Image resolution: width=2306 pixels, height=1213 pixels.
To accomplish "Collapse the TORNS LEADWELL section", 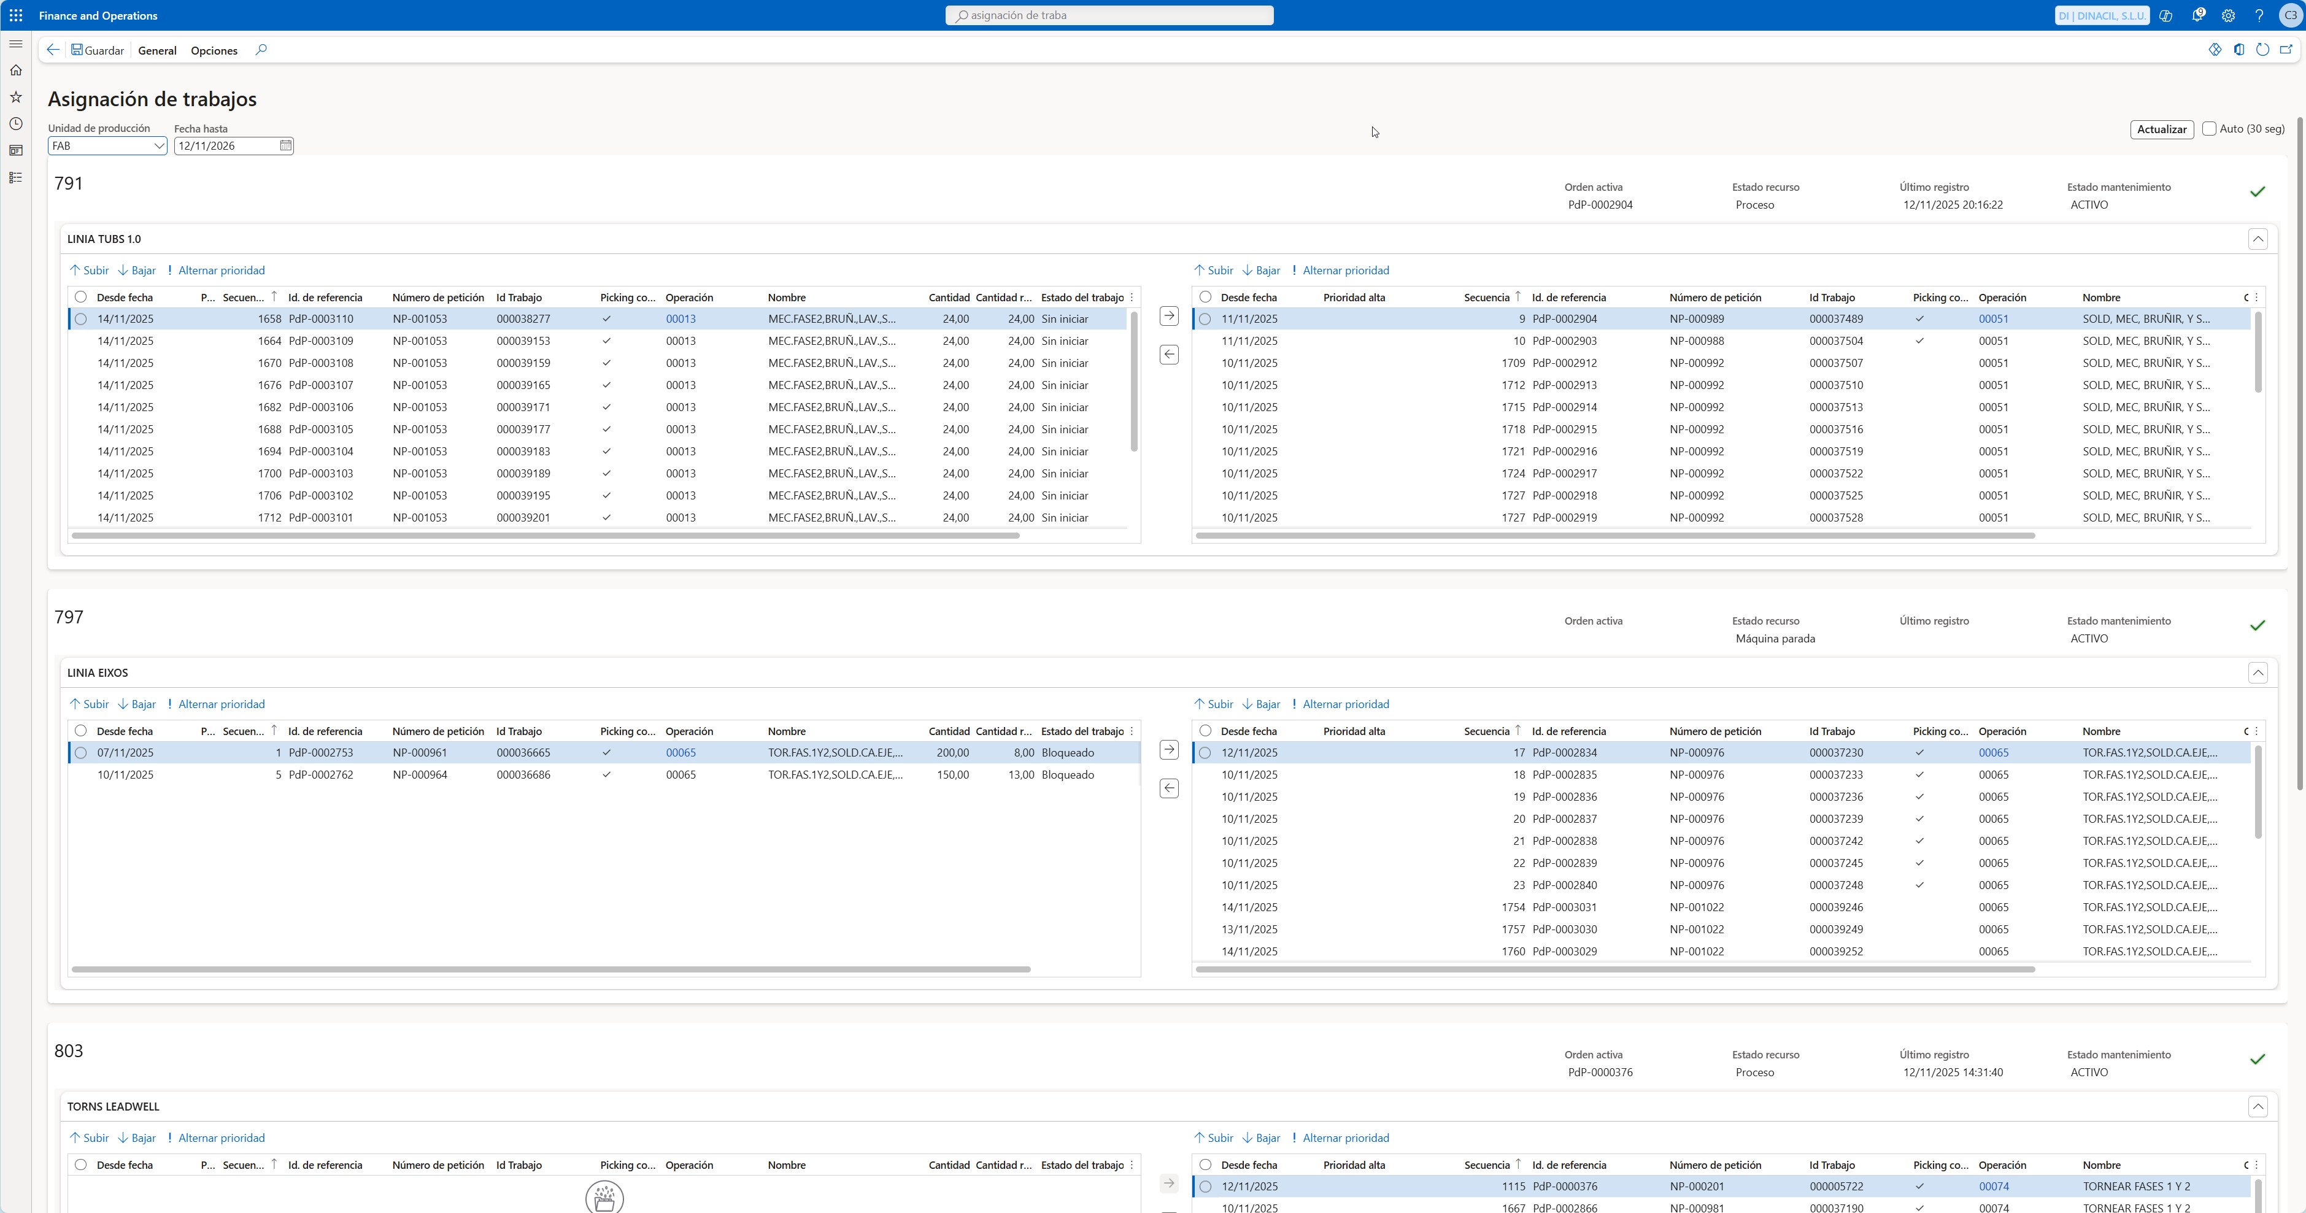I will pos(2258,1106).
